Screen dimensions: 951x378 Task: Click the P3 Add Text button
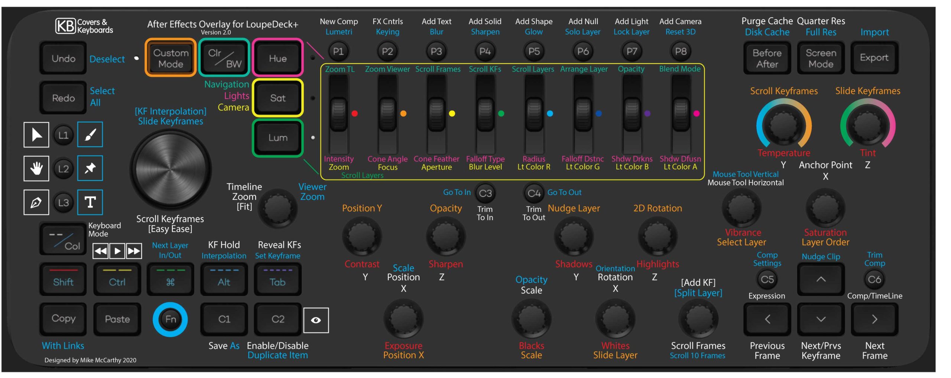(x=436, y=51)
